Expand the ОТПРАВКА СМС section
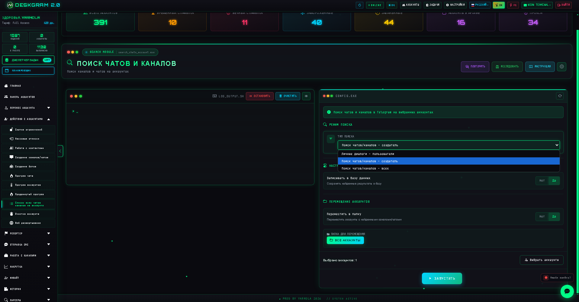The width and height of the screenshot is (579, 302). pos(29,245)
